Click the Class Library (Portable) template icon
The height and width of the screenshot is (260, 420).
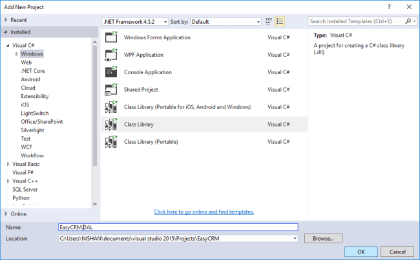[x=111, y=142]
